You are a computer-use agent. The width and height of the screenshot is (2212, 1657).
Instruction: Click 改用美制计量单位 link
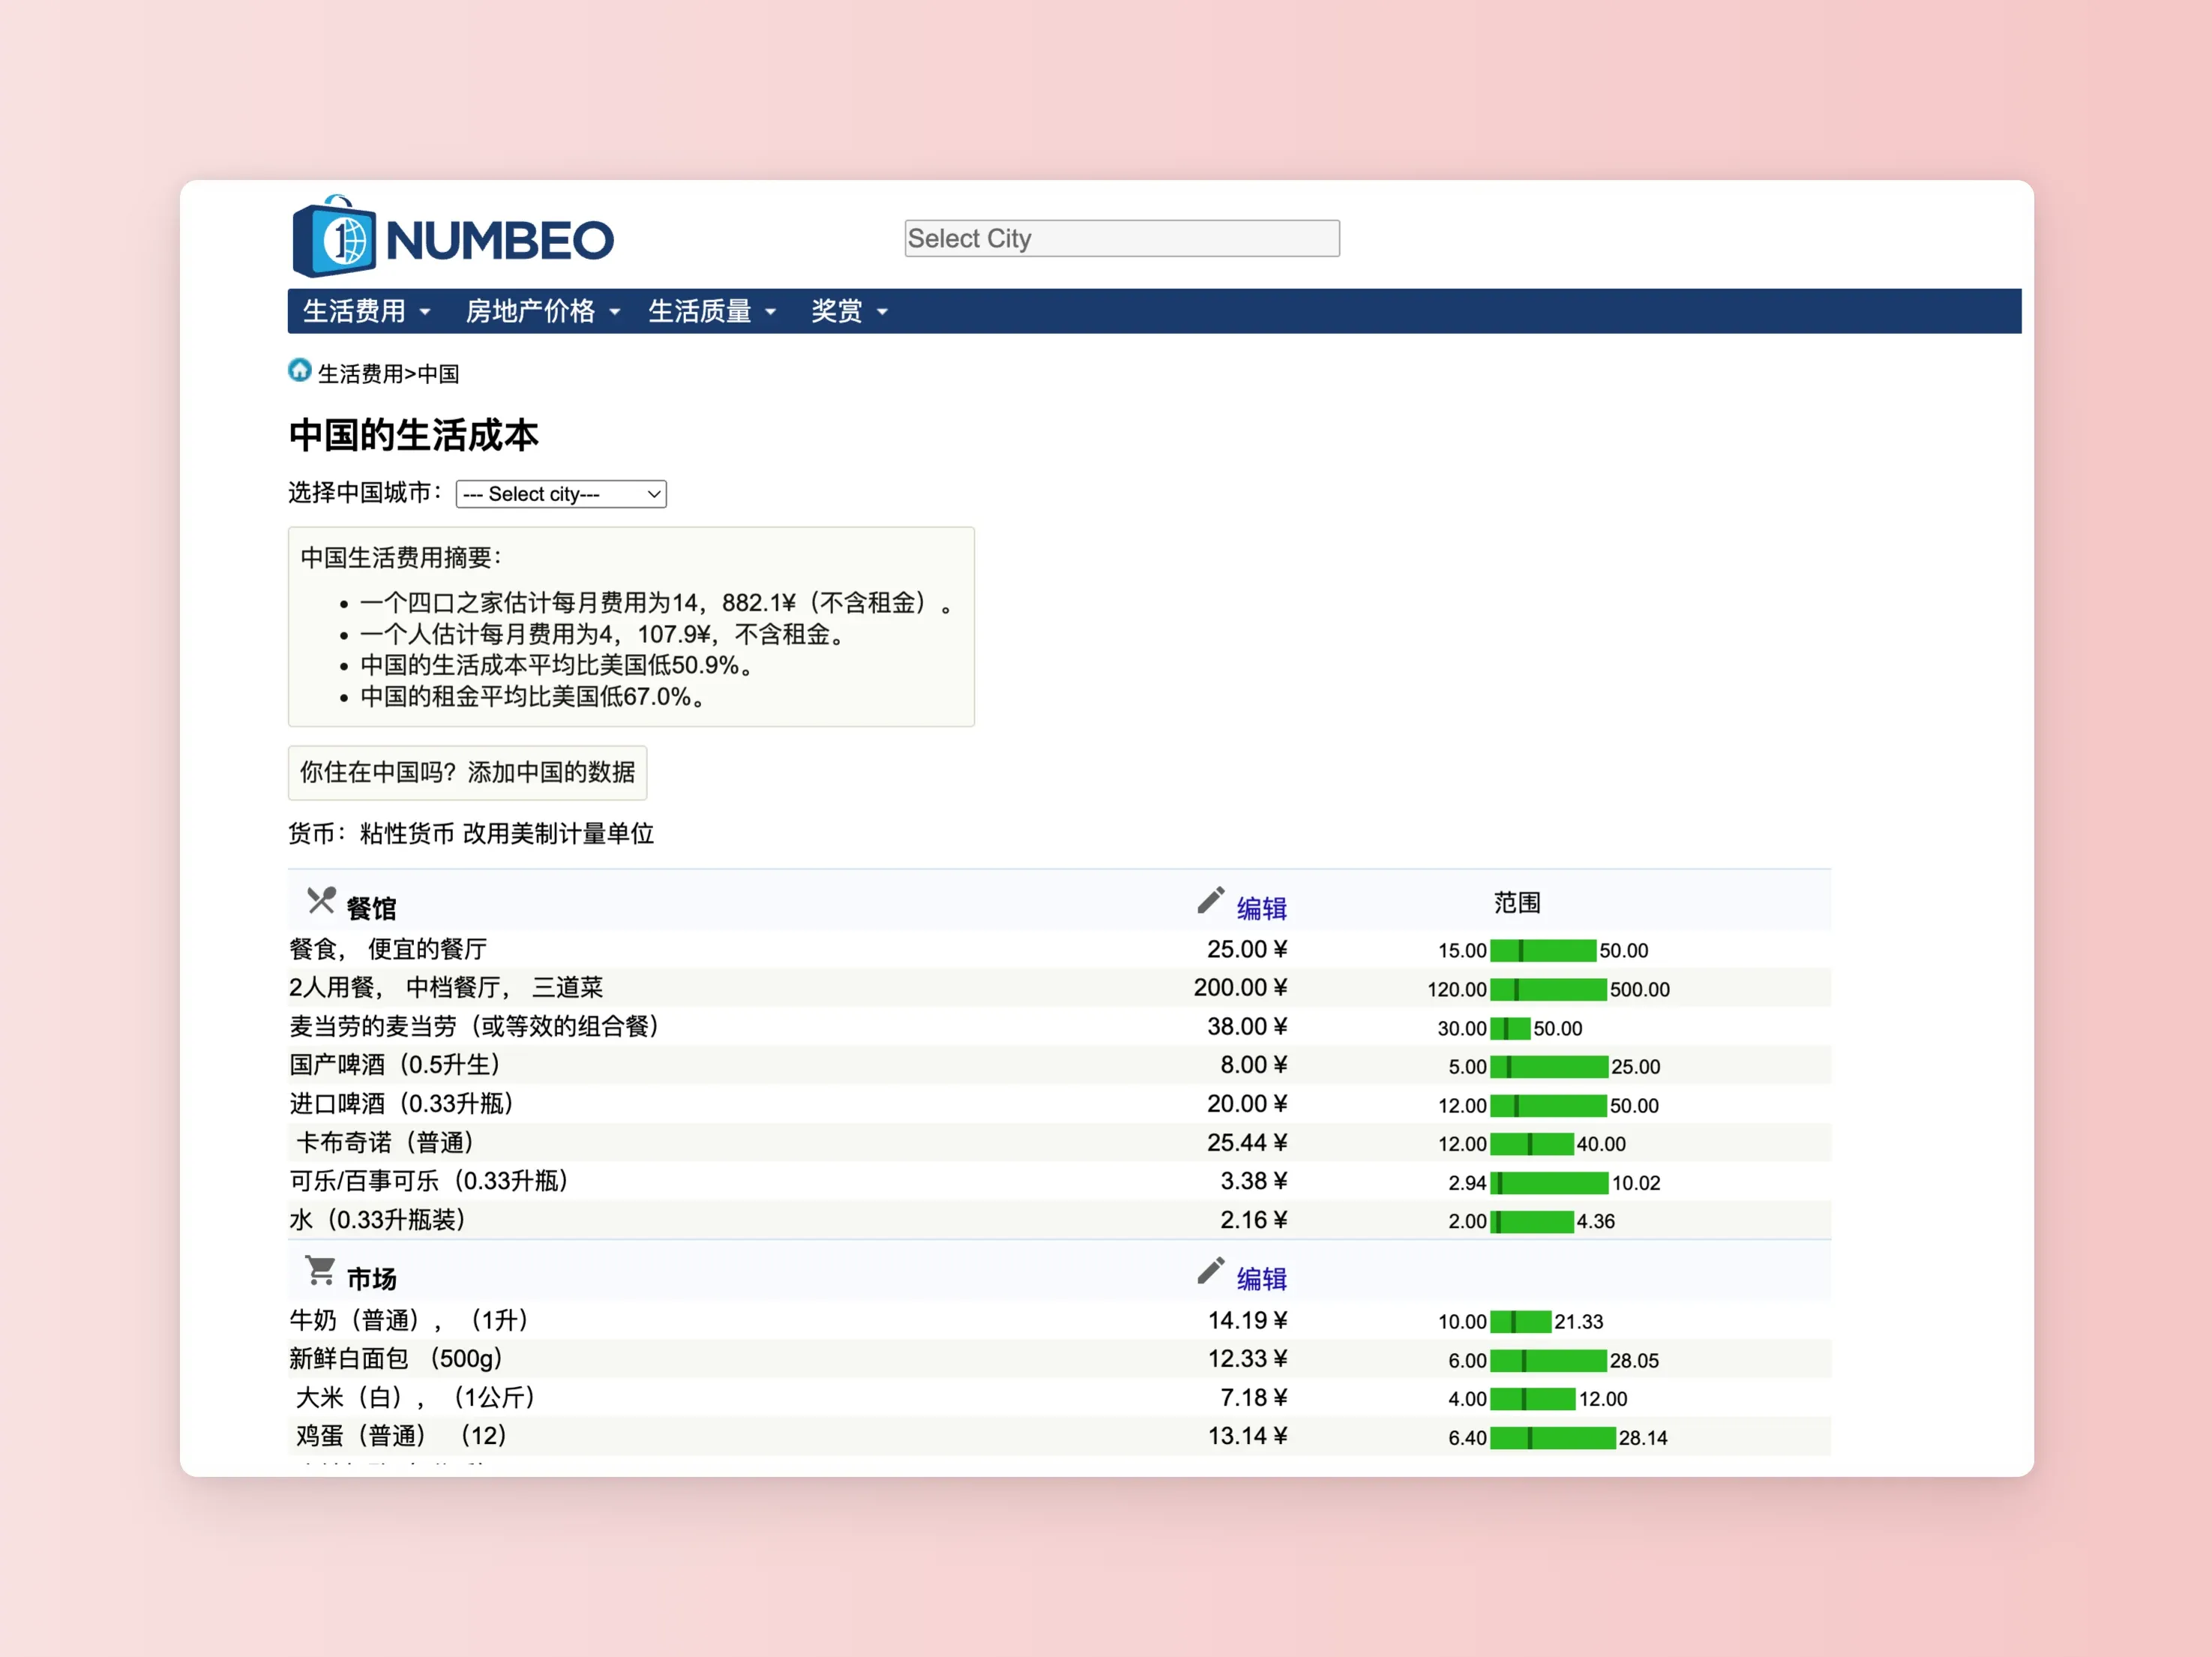[x=558, y=833]
